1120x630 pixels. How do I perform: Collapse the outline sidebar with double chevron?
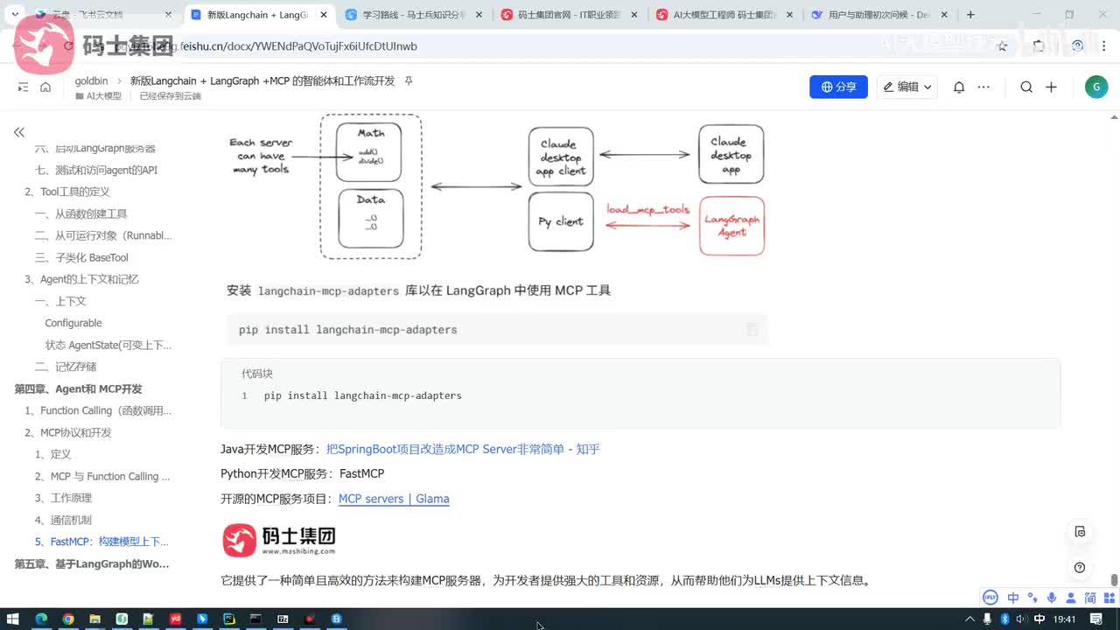[18, 132]
